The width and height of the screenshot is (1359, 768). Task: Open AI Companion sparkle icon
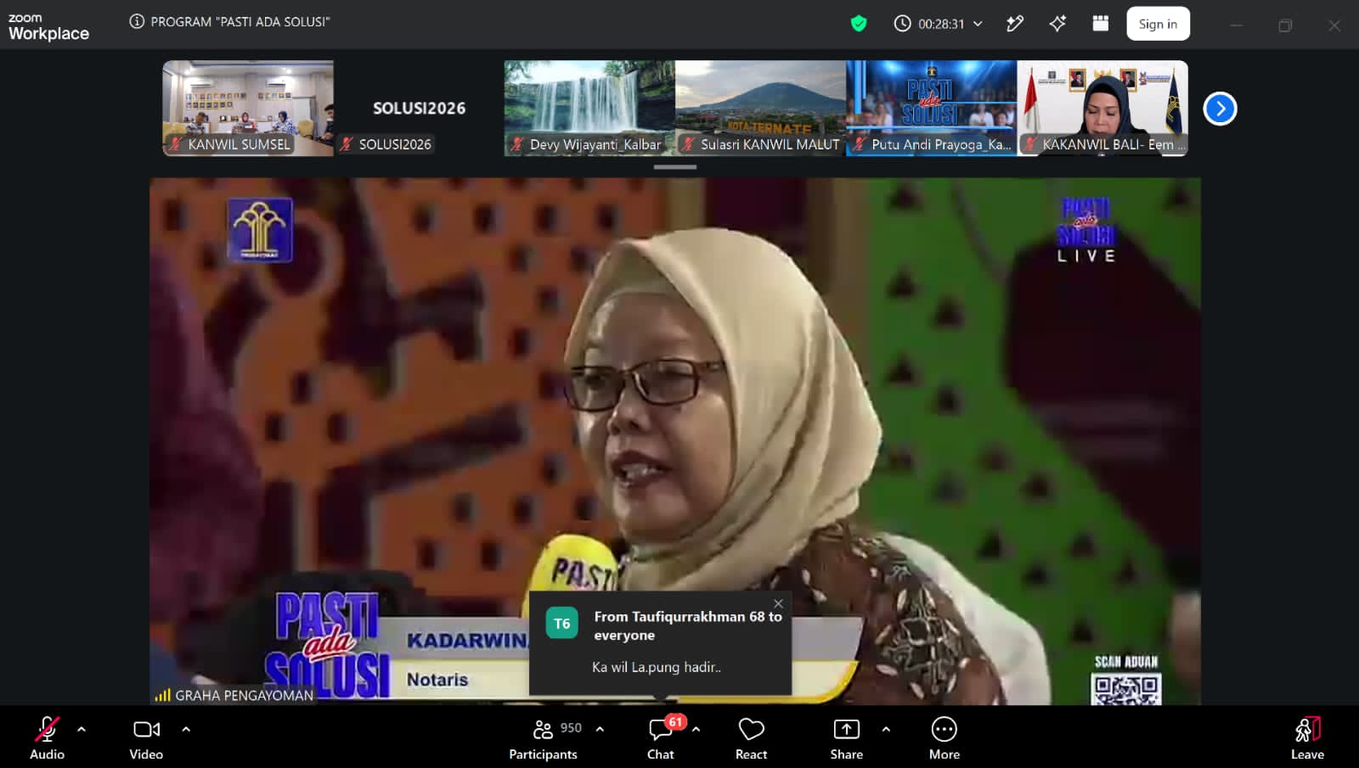[1057, 24]
